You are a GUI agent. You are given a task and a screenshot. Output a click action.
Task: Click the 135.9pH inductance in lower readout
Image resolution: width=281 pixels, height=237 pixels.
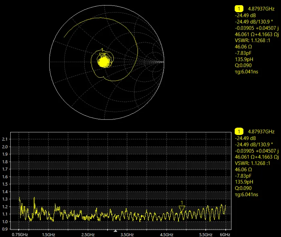(x=244, y=182)
